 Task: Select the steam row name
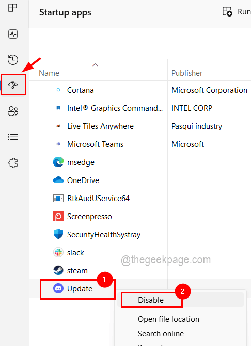coord(77,271)
